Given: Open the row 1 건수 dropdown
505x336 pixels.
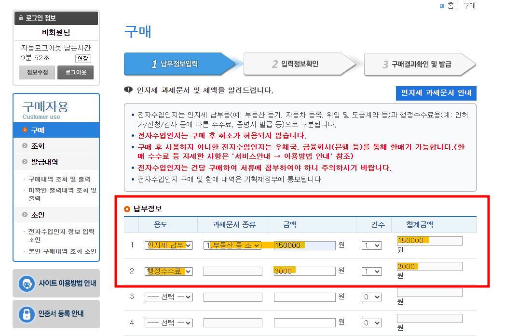Looking at the screenshot, I should tap(372, 245).
